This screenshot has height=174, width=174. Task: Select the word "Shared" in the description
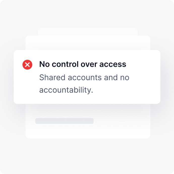52,77
